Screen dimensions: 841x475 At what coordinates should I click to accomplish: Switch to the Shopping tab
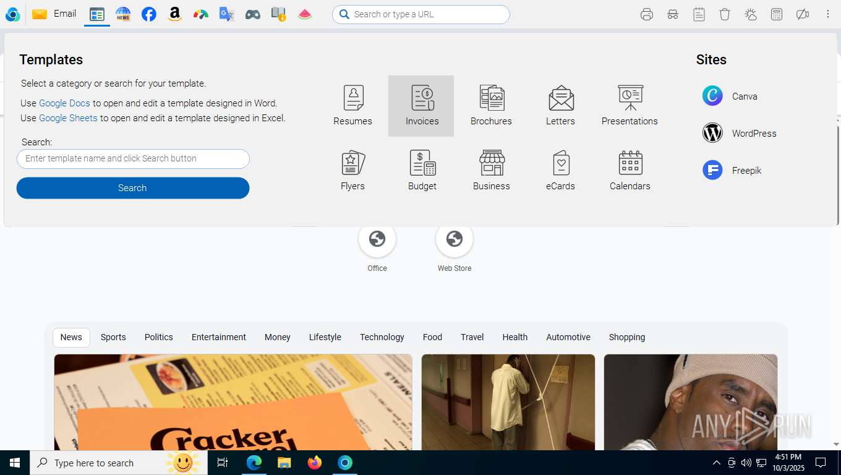click(627, 337)
